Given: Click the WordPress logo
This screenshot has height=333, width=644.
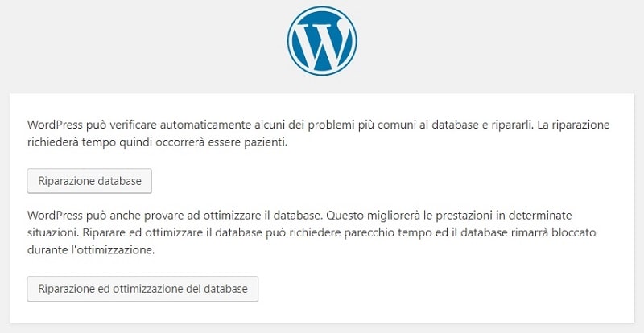Looking at the screenshot, I should [322, 41].
